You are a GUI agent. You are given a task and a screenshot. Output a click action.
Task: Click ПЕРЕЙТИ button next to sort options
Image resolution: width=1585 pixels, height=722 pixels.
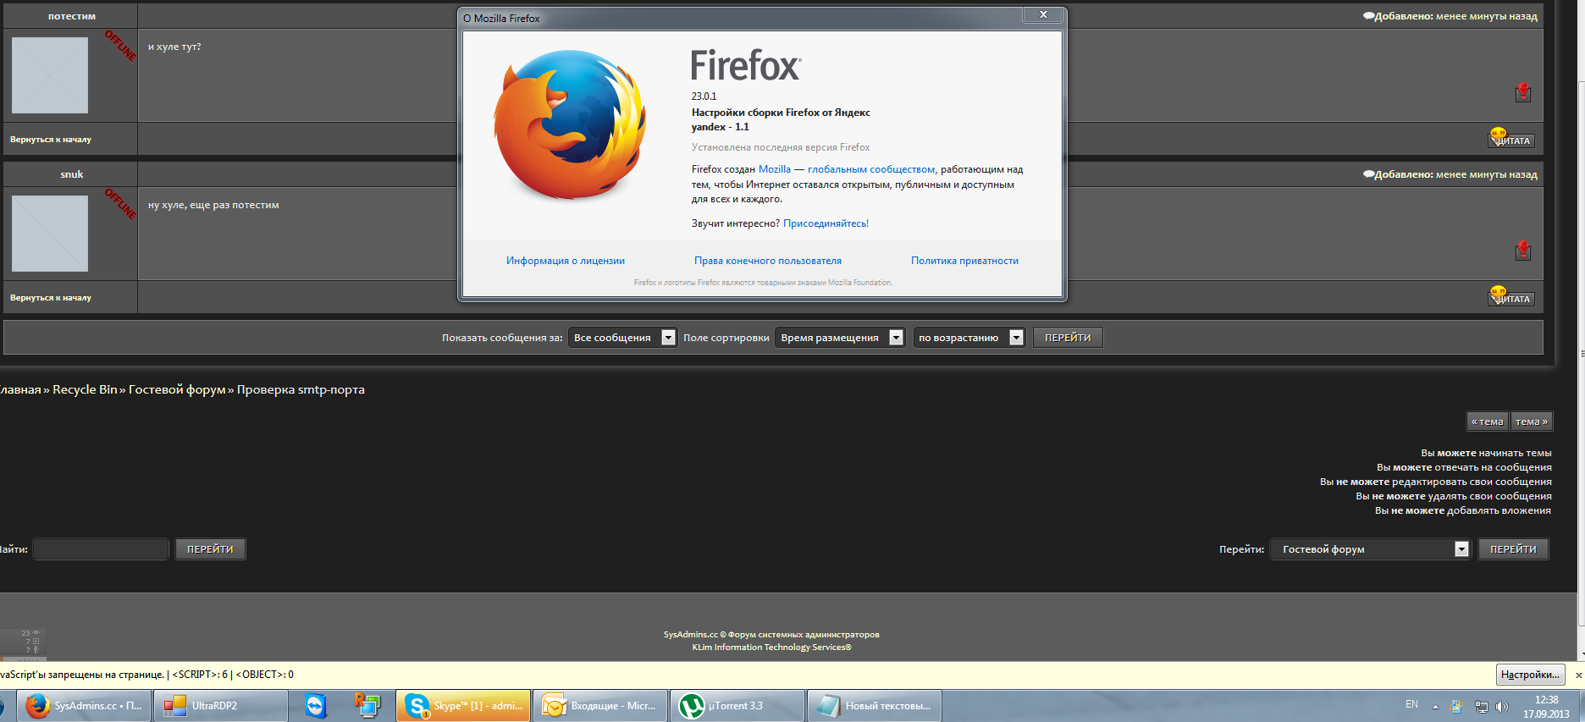pos(1068,338)
